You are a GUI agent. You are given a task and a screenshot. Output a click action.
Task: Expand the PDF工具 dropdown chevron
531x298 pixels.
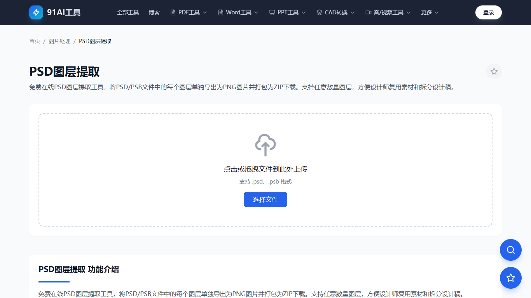click(205, 12)
